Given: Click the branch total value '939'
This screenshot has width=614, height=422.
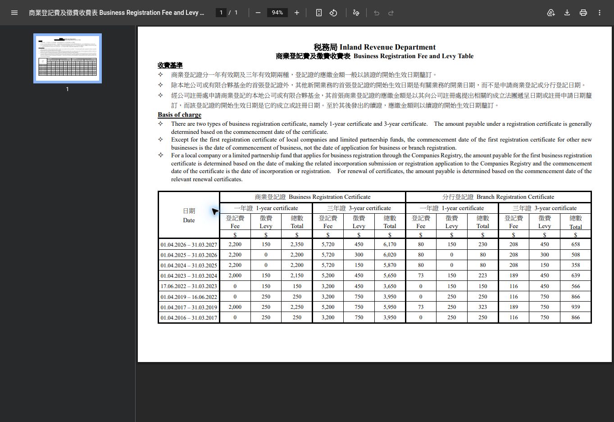Looking at the screenshot, I should [575, 307].
